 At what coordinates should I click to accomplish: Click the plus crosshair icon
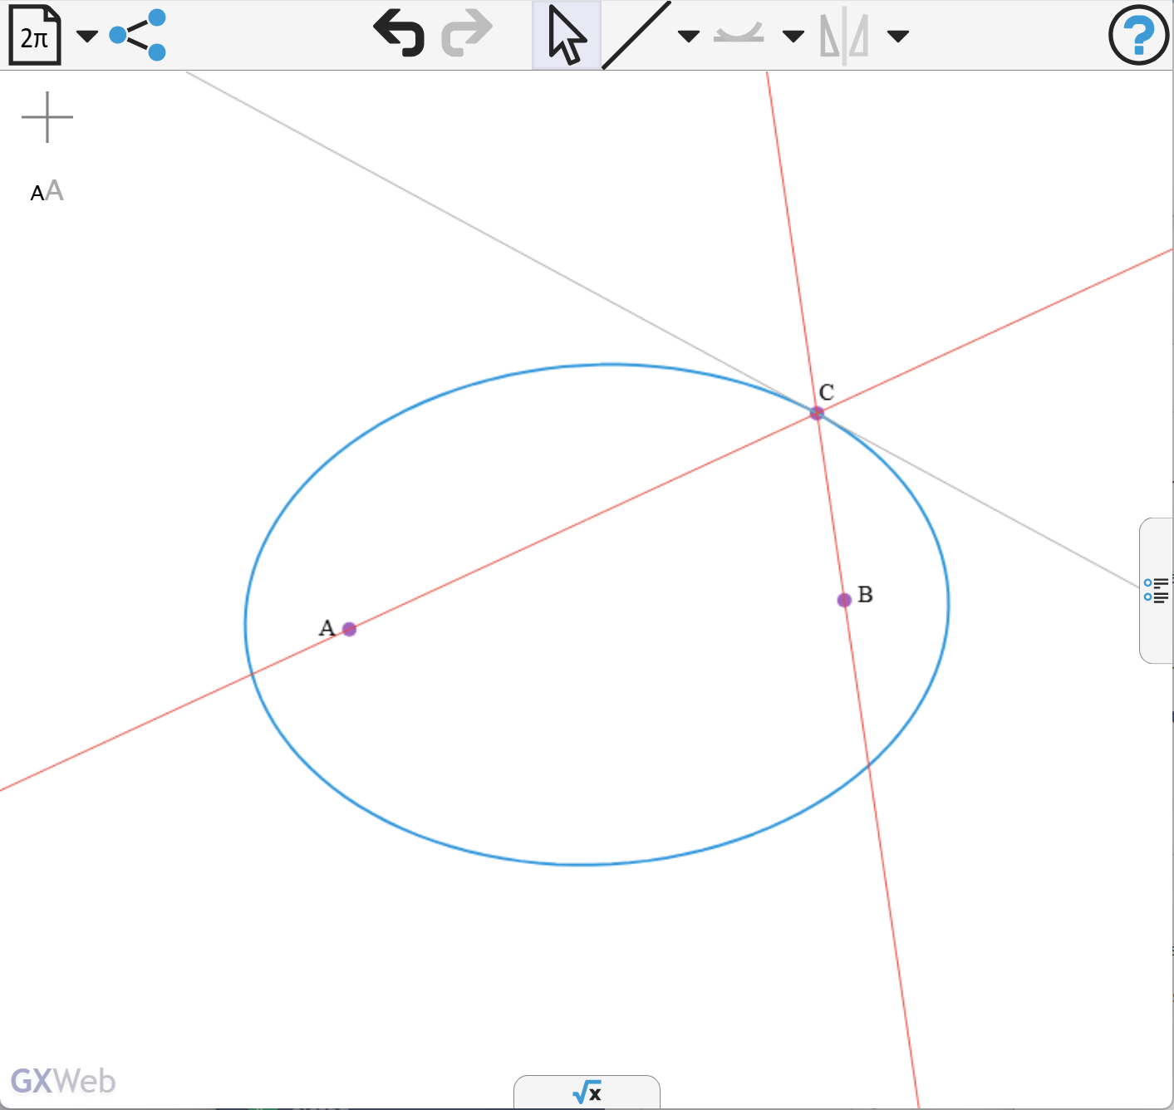tap(47, 117)
